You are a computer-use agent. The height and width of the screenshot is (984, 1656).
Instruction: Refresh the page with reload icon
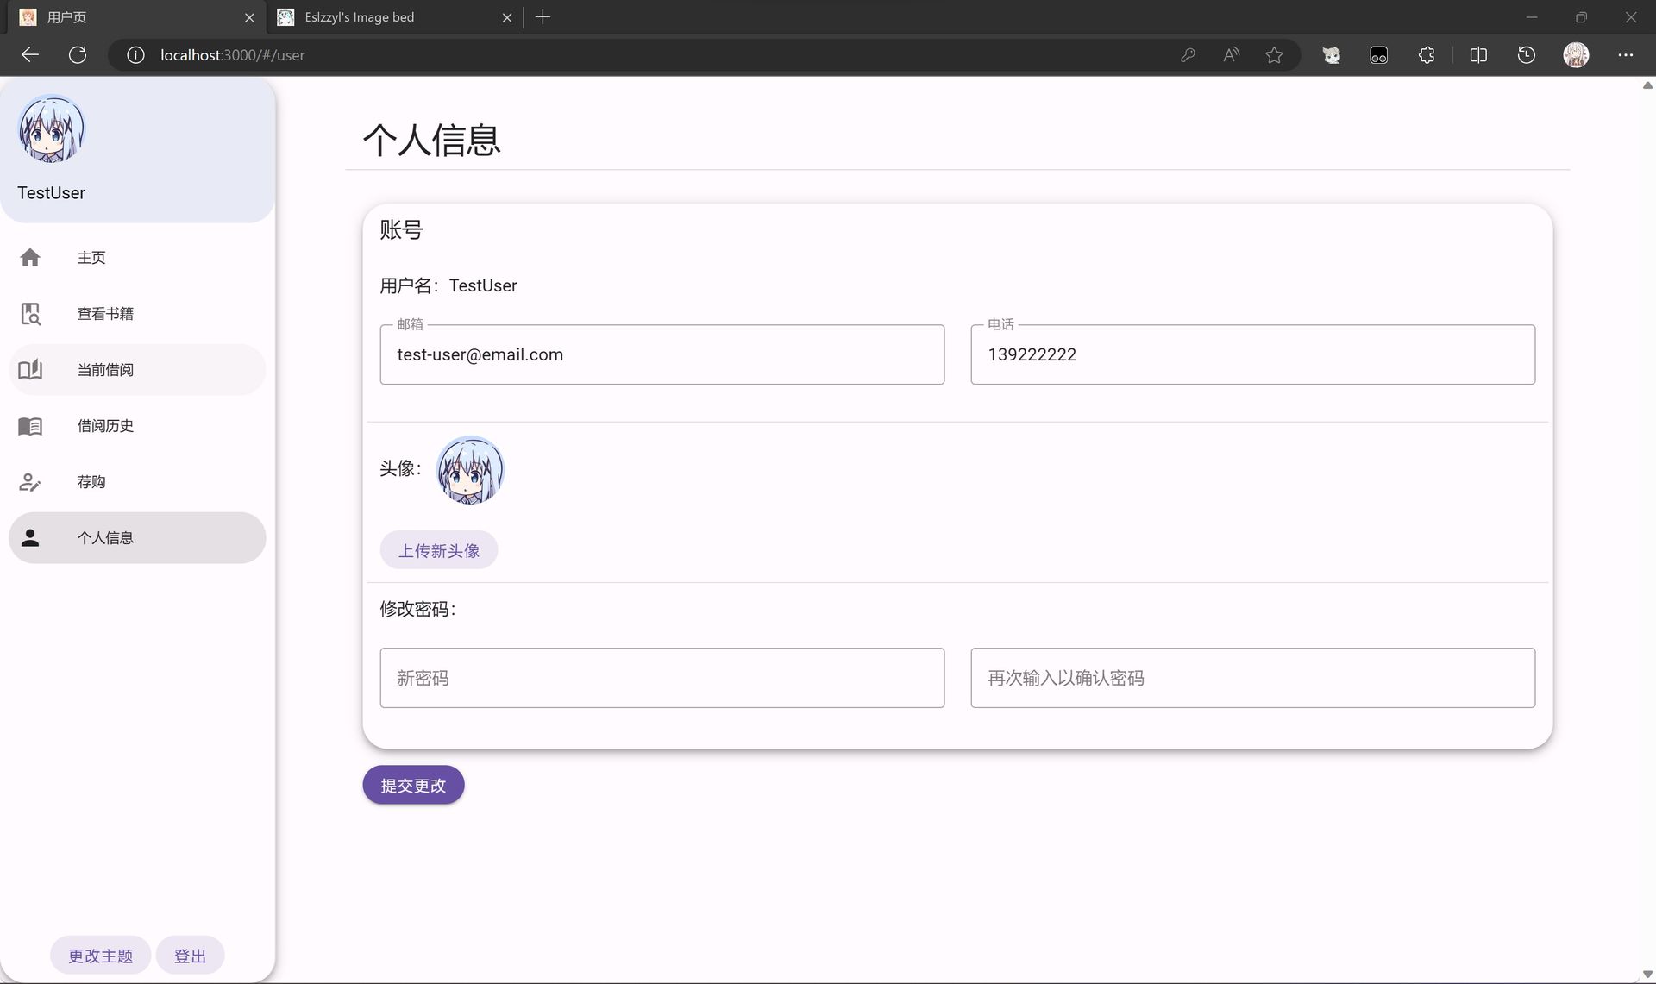tap(78, 54)
